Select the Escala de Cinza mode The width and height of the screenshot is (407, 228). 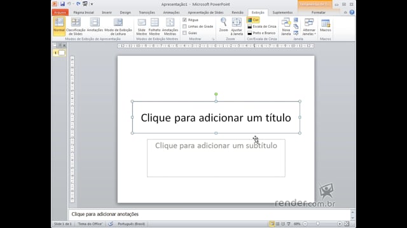point(261,27)
